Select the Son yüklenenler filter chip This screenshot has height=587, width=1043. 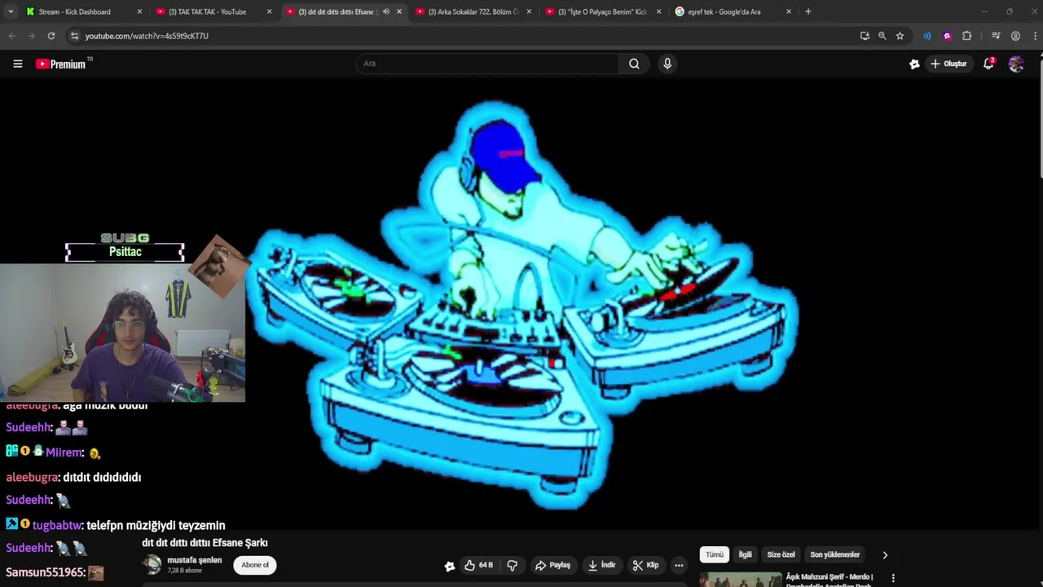835,555
